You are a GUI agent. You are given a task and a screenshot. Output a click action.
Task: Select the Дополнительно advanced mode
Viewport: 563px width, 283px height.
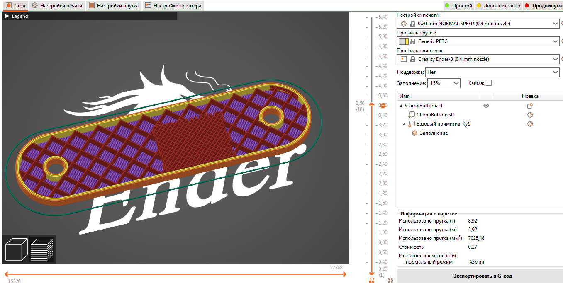pos(498,6)
